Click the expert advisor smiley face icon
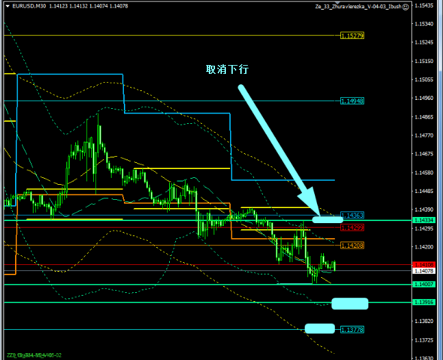This screenshot has height=360, width=443. point(405,6)
